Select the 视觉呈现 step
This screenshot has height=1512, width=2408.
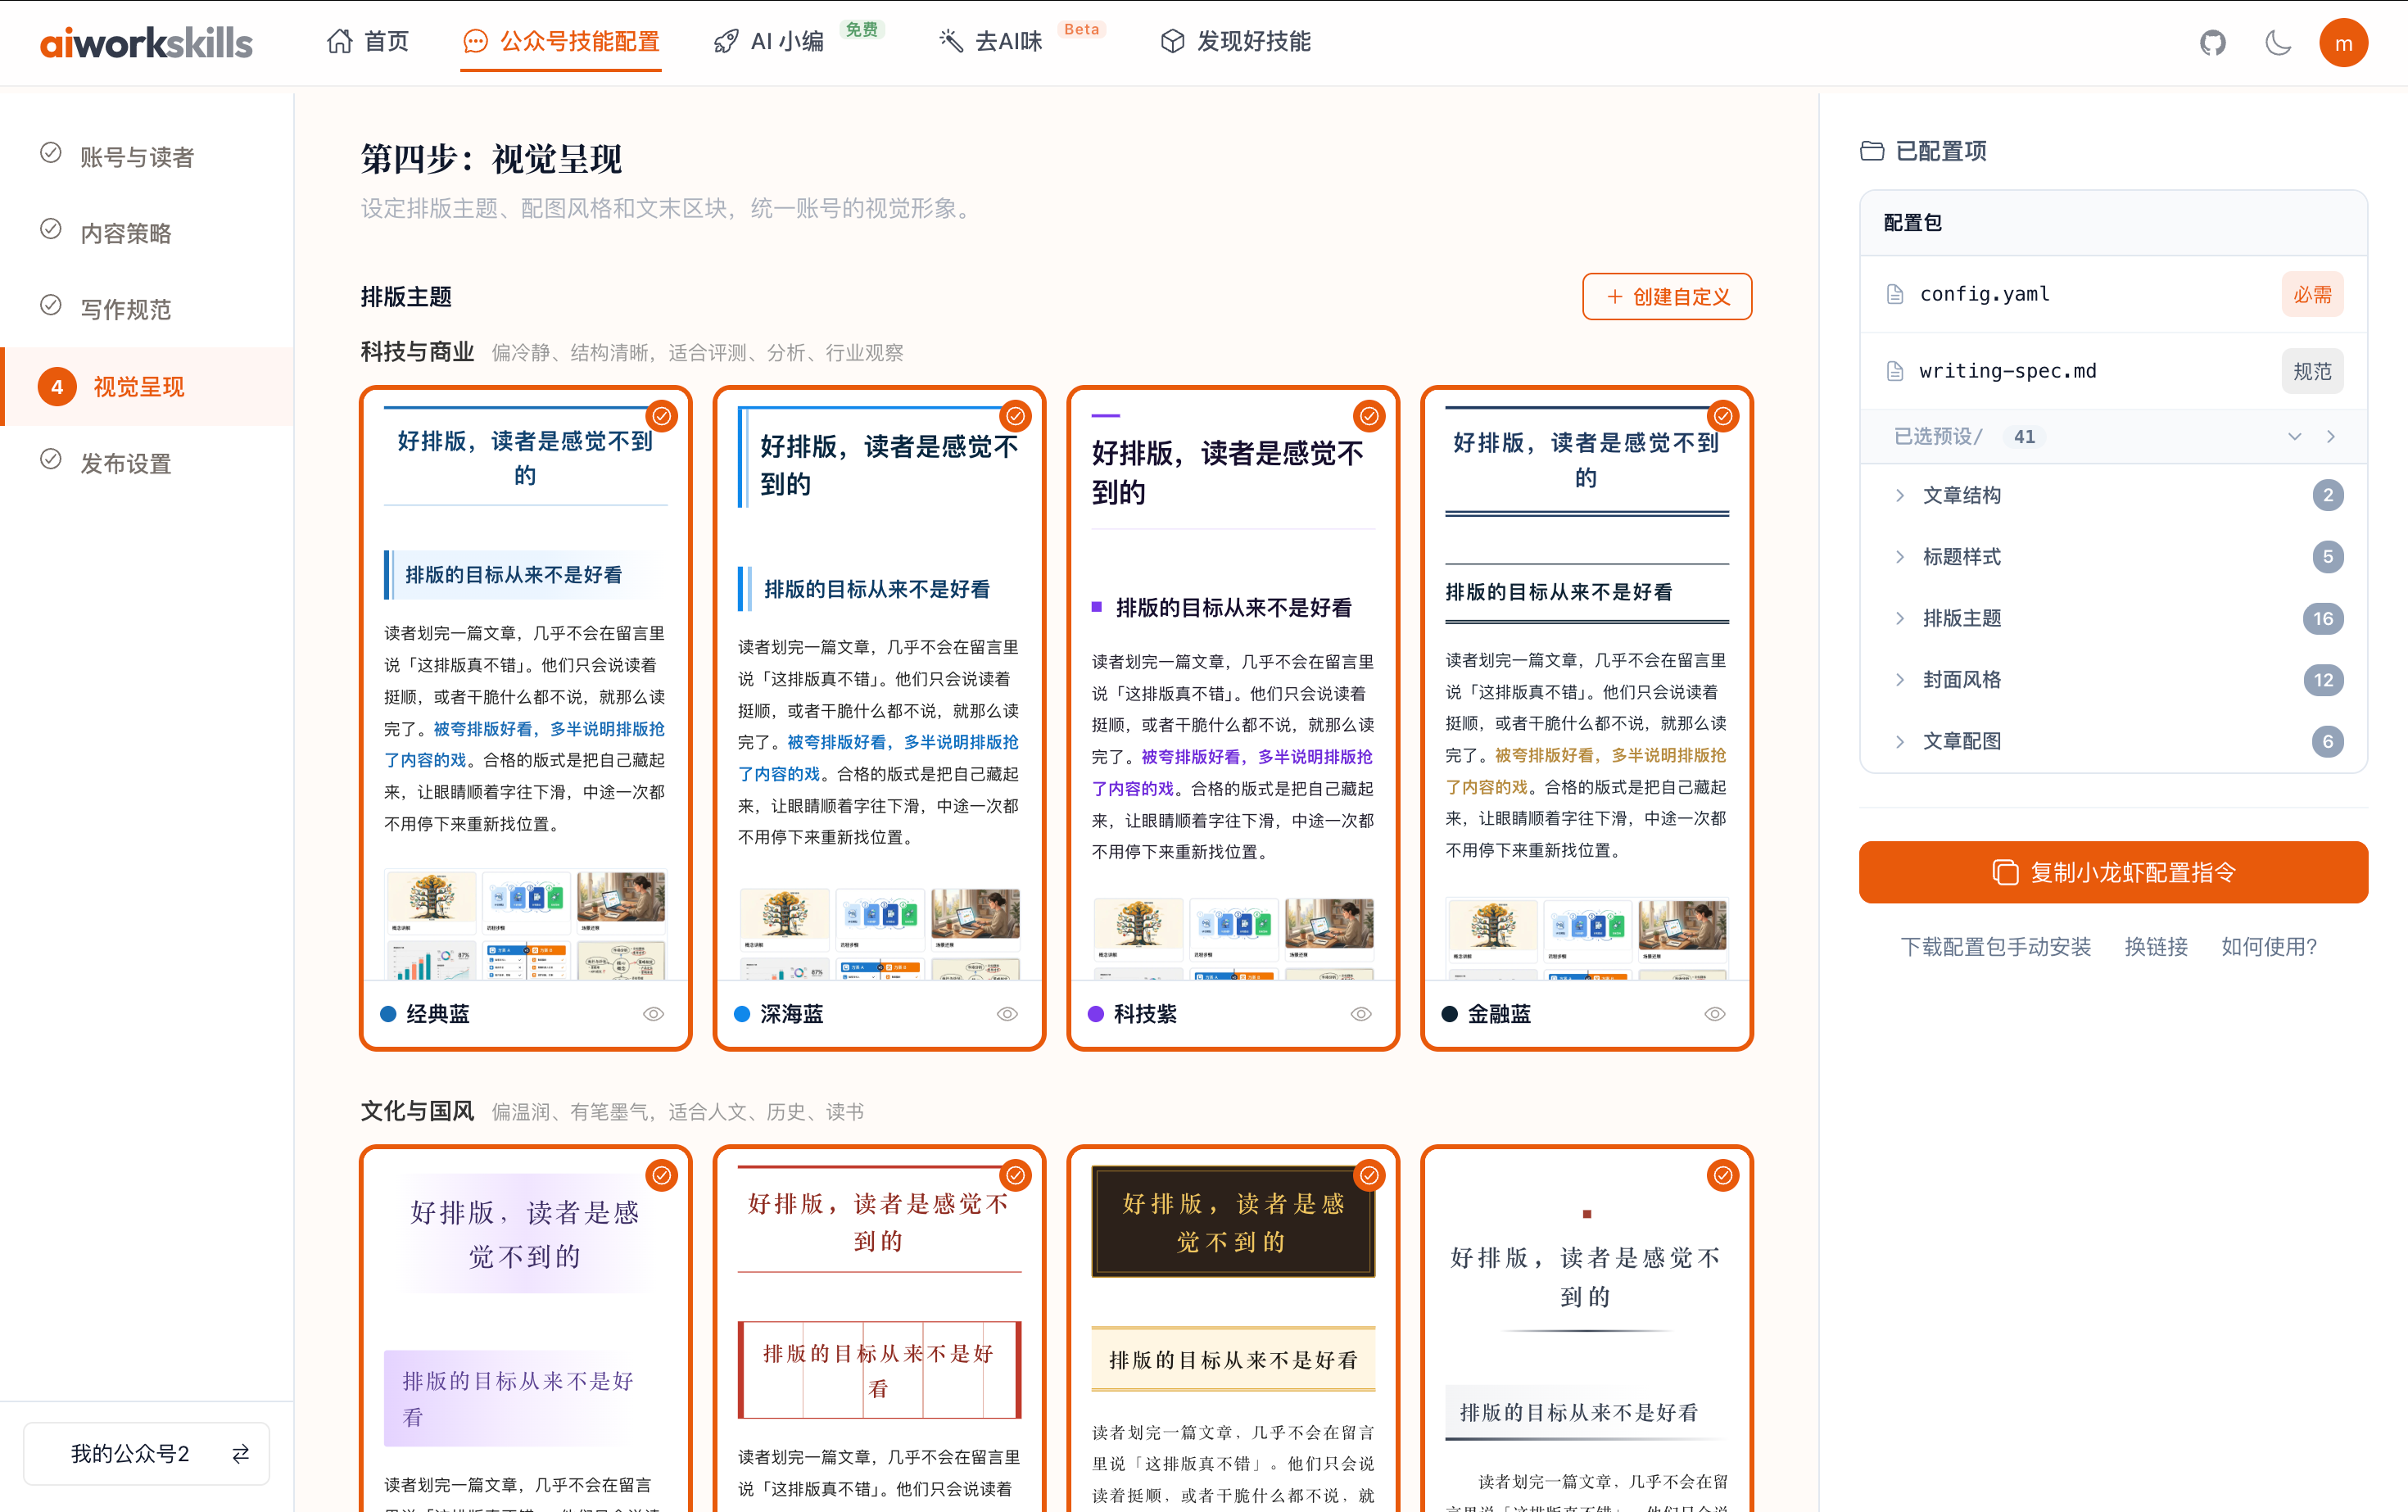[147, 387]
